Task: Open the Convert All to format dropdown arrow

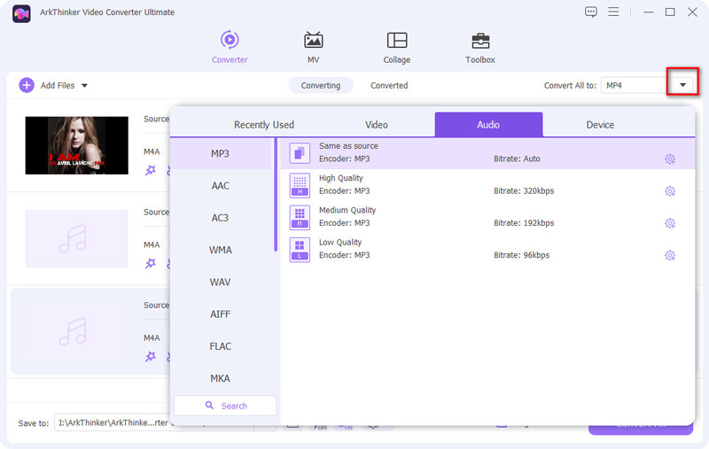Action: [682, 85]
